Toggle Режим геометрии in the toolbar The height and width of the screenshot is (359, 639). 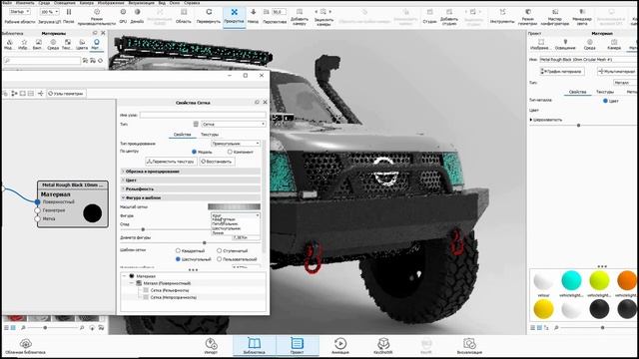click(x=528, y=17)
